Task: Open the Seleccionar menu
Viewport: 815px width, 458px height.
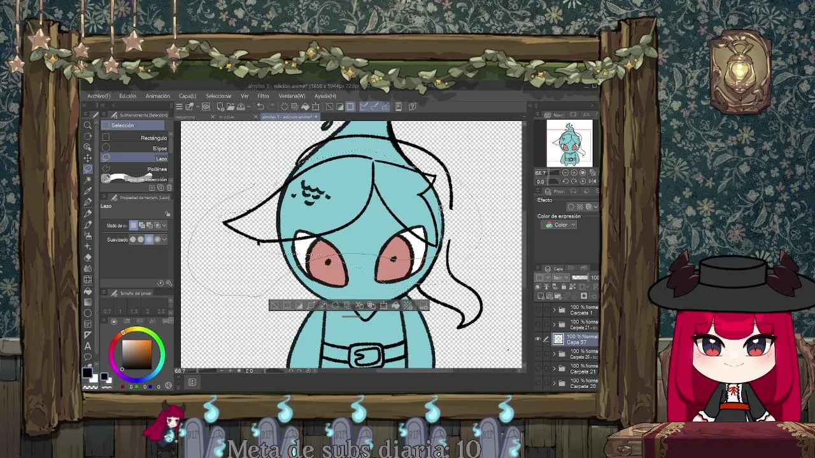Action: 218,96
